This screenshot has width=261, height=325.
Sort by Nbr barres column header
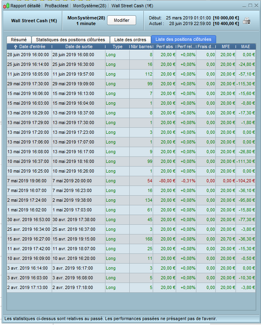(x=141, y=47)
